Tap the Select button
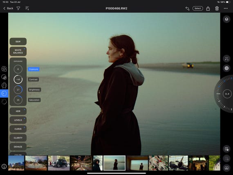Viewport: 233px width, 175px height. [x=197, y=9]
